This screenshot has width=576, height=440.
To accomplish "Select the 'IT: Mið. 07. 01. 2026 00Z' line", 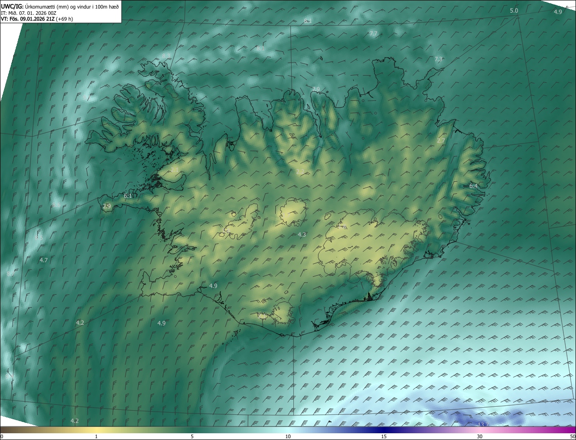I will [x=29, y=13].
